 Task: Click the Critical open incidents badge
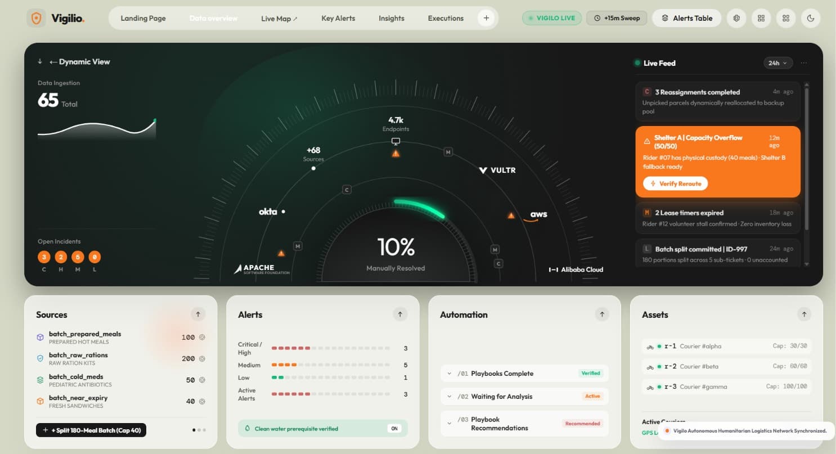44,257
